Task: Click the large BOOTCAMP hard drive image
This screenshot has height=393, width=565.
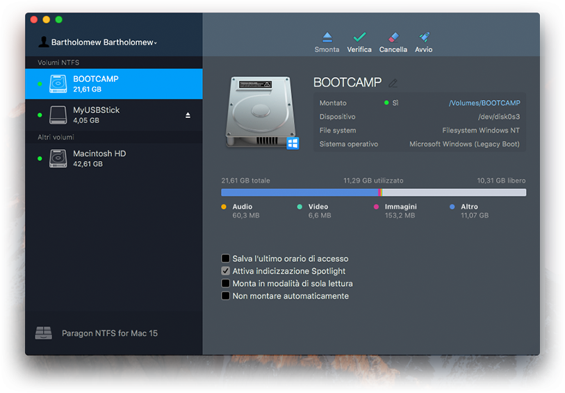Action: point(260,112)
